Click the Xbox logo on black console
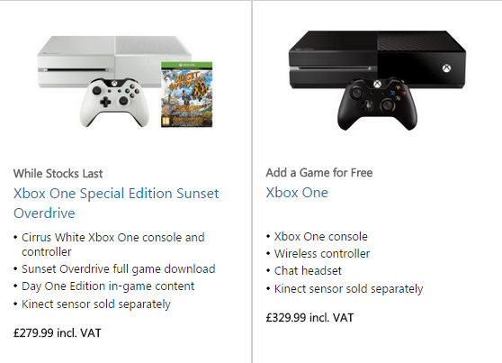 pos(446,68)
